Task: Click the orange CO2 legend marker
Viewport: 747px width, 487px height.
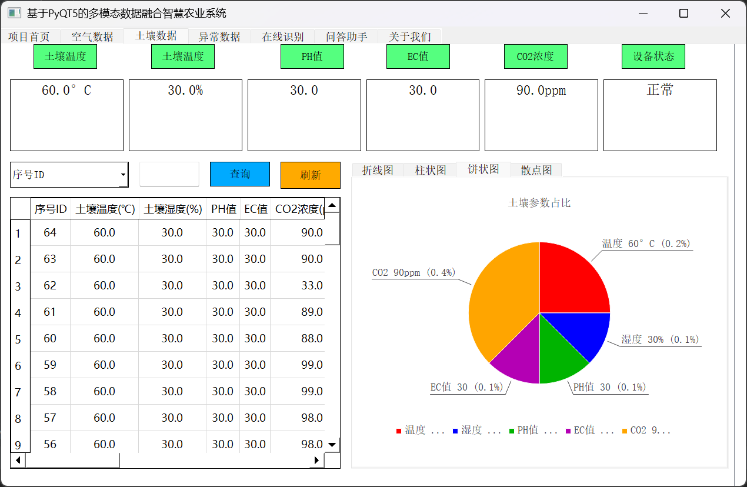Action: 625,431
